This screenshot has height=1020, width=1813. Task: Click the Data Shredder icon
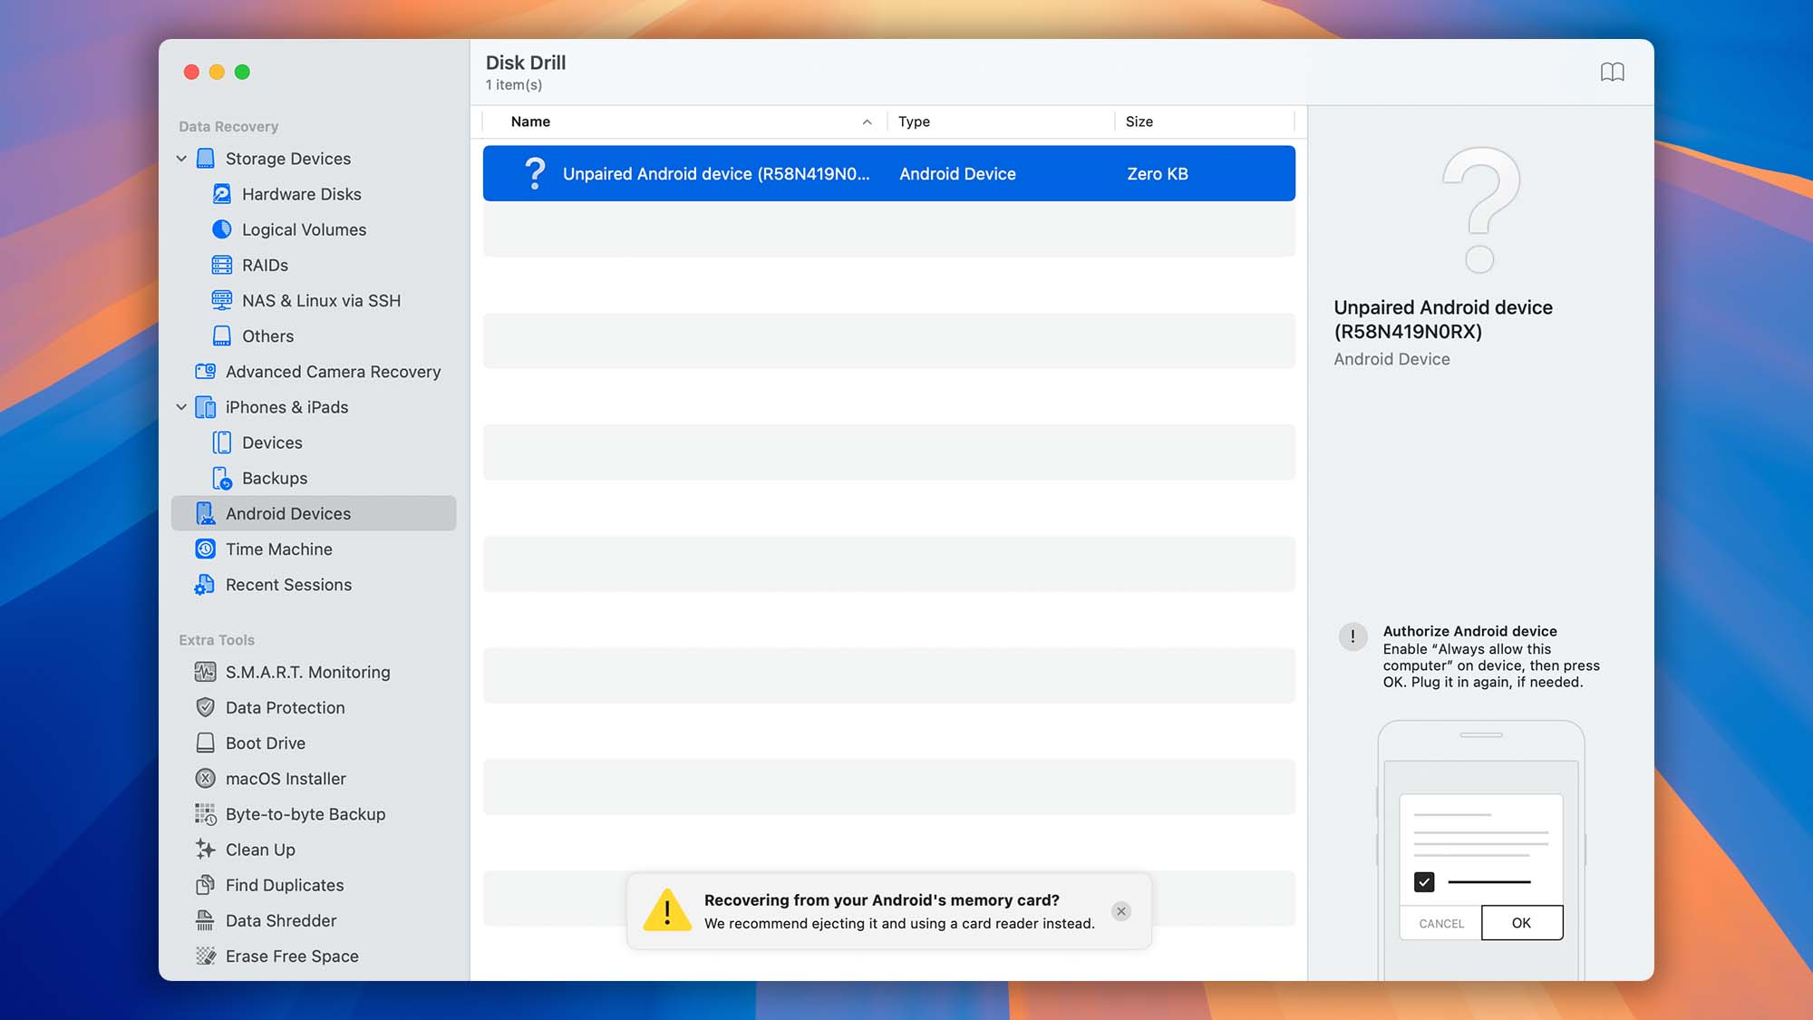pos(206,920)
